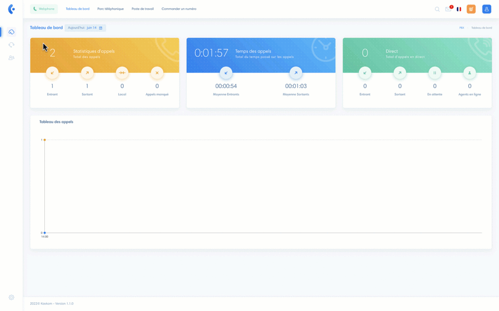
Task: Select 'Tableau de bord' in top menu
Action: tap(77, 9)
